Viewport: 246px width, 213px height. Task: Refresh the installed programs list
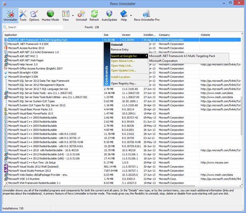(x=94, y=16)
